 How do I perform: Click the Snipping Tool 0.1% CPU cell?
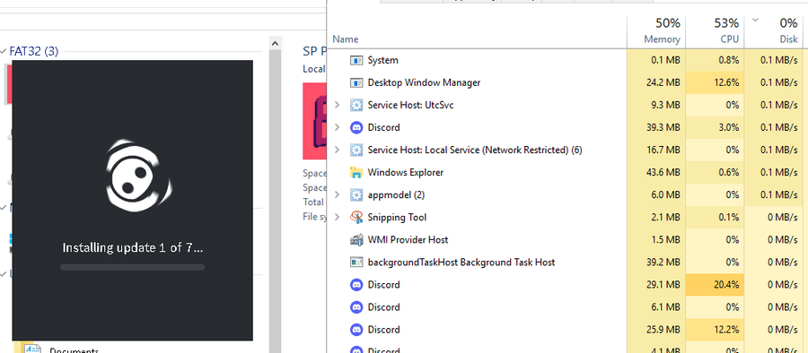(715, 217)
